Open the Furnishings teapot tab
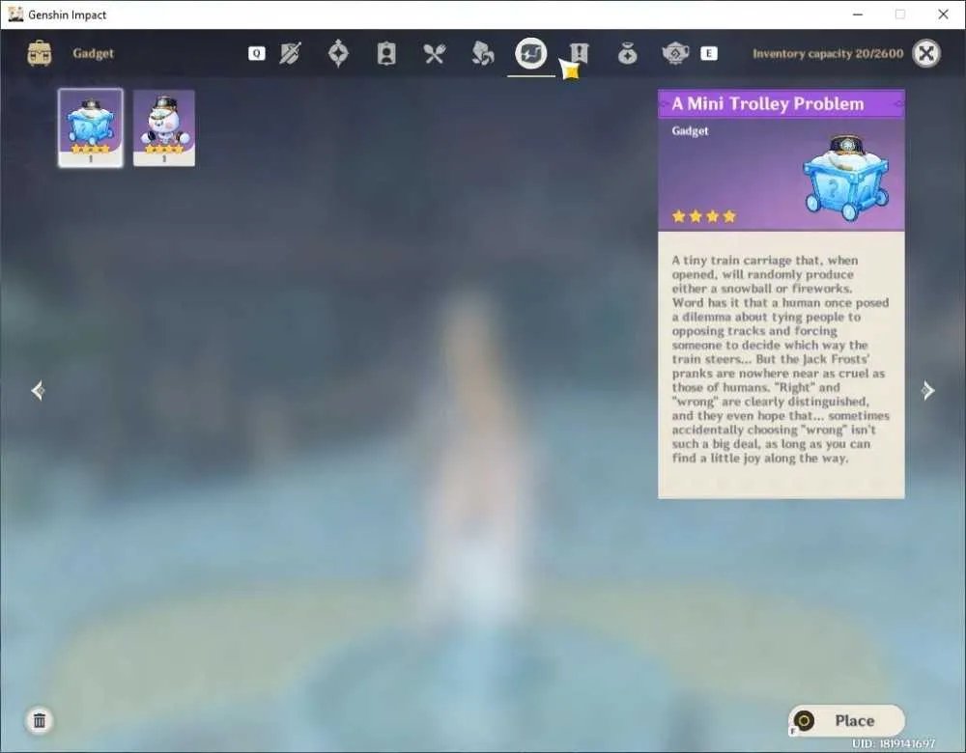This screenshot has height=753, width=966. [x=675, y=53]
